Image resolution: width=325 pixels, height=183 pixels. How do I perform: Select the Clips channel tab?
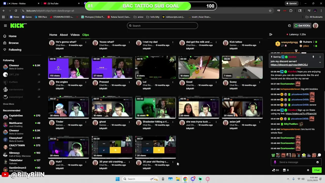[x=86, y=35]
